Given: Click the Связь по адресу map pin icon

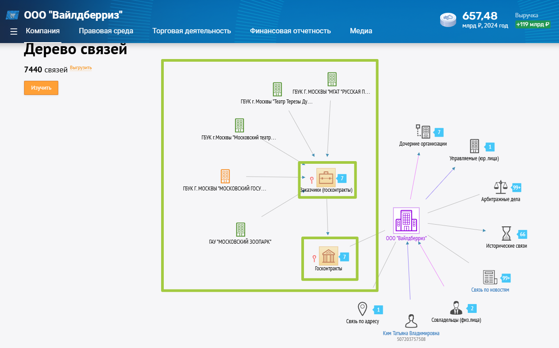Looking at the screenshot, I should point(363,309).
